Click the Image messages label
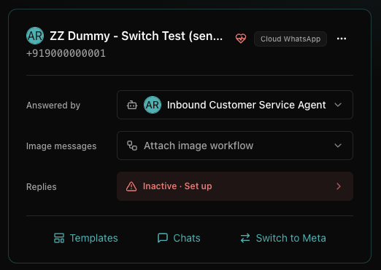This screenshot has height=270, width=381. [x=61, y=146]
